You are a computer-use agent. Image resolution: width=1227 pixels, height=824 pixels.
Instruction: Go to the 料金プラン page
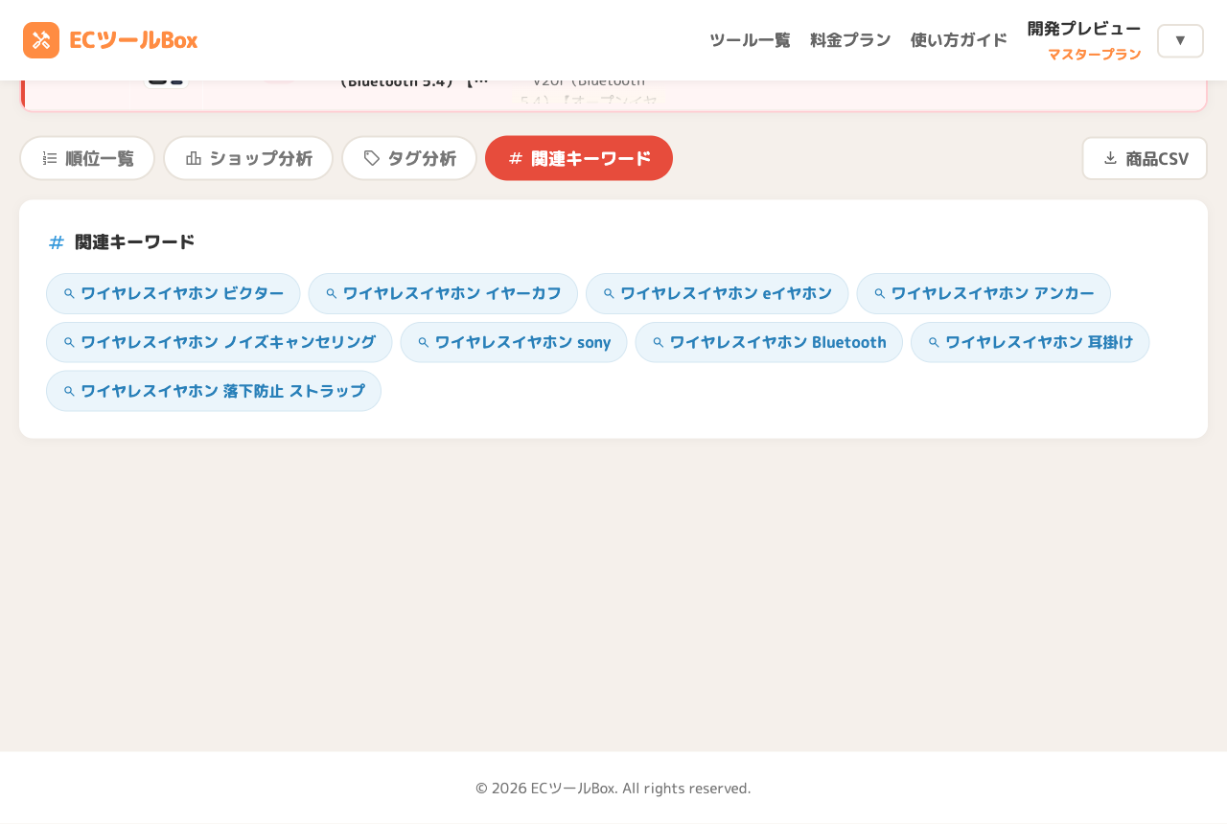(850, 40)
